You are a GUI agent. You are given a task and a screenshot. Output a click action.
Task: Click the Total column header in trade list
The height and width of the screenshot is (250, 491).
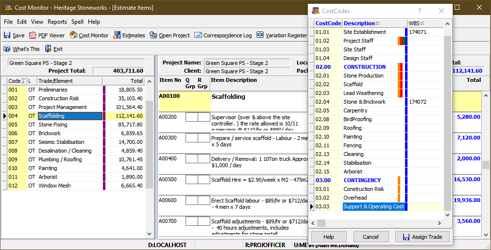tap(123, 81)
